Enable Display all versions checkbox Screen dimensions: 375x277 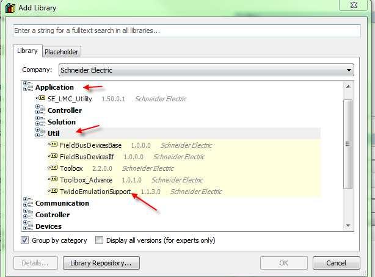pyautogui.click(x=99, y=240)
